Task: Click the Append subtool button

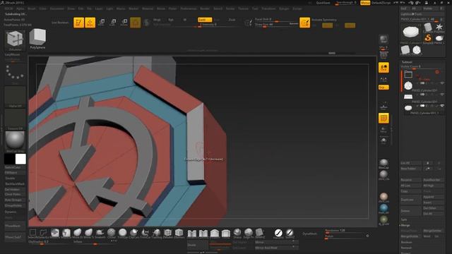Action: pos(433,197)
